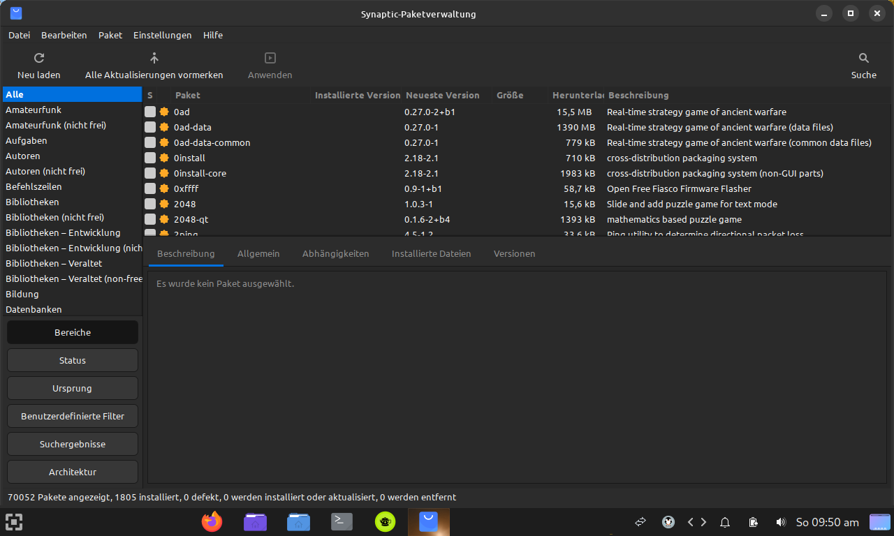Click the Neu laden reload icon
The width and height of the screenshot is (894, 536).
click(39, 59)
